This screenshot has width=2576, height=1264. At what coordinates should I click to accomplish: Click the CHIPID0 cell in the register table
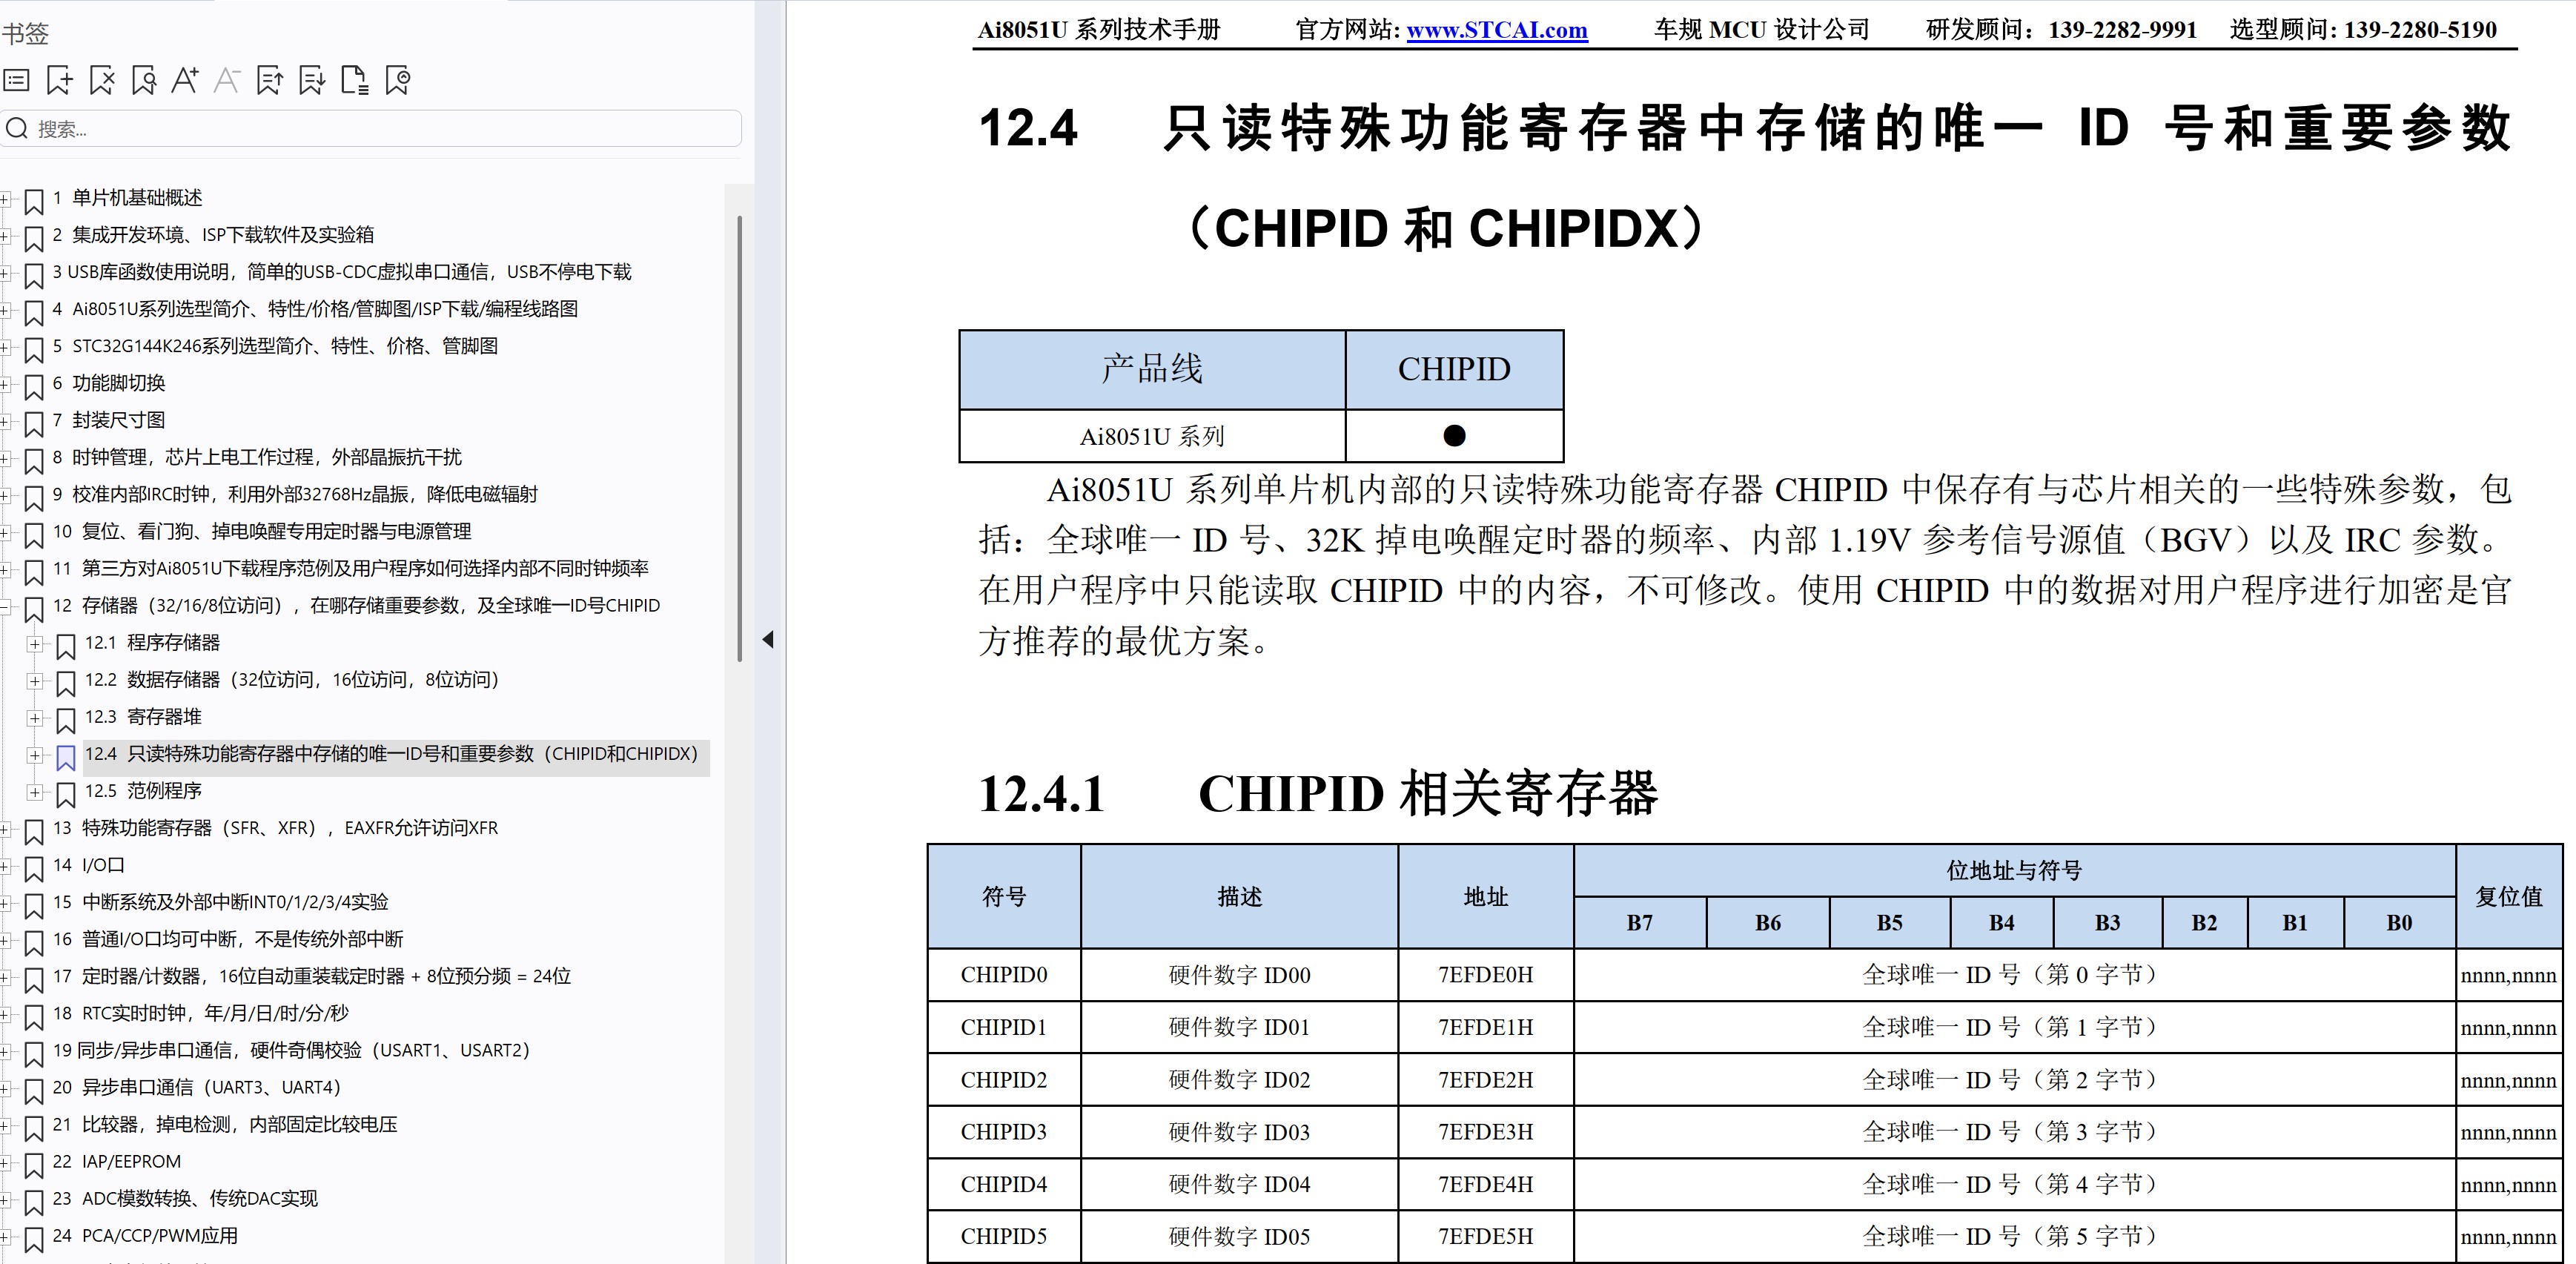coord(1004,975)
